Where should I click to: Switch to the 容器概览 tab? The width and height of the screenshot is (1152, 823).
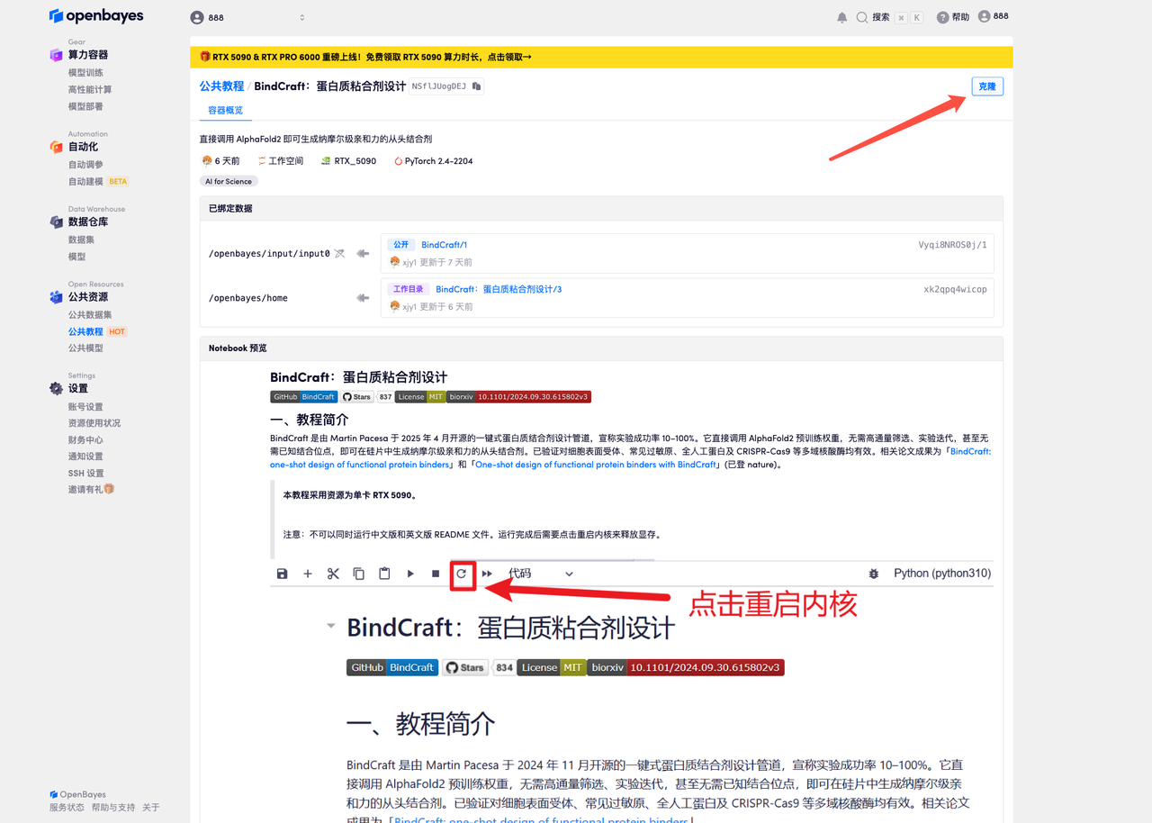point(224,110)
